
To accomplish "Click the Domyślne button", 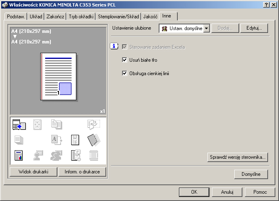I will (251, 174).
